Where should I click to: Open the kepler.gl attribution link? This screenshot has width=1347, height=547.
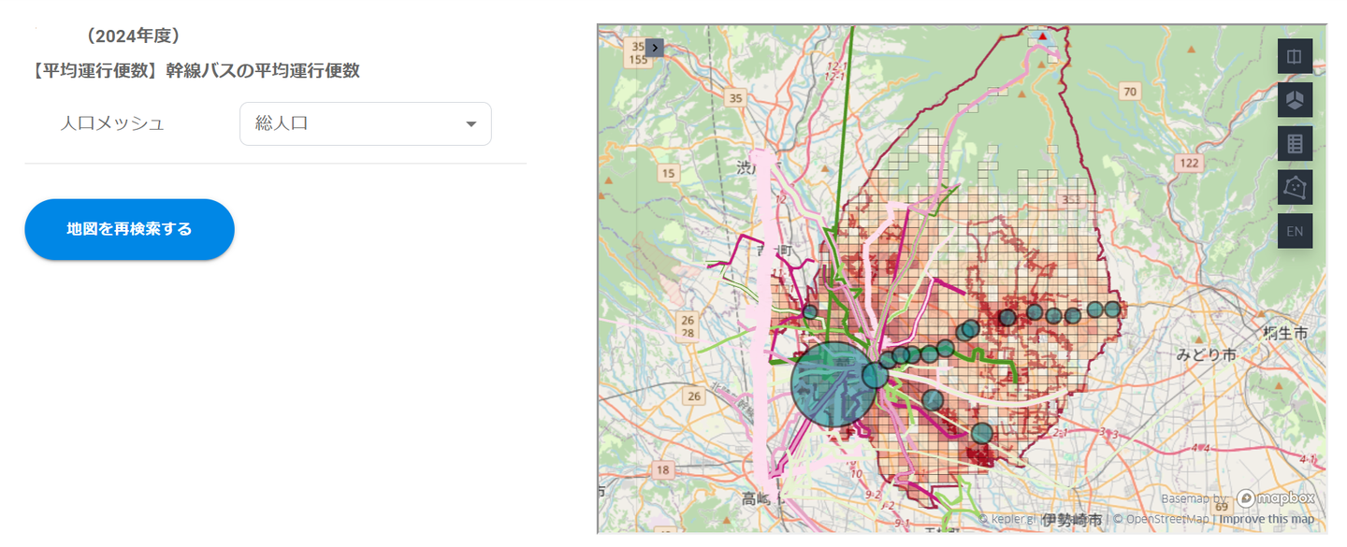(1007, 519)
